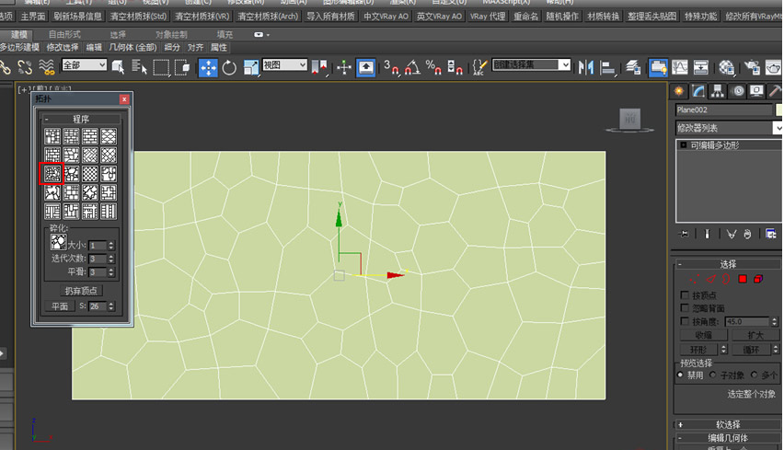This screenshot has height=450, width=784.
Task: Switch to the Hierarchy panel icon
Action: pos(718,91)
